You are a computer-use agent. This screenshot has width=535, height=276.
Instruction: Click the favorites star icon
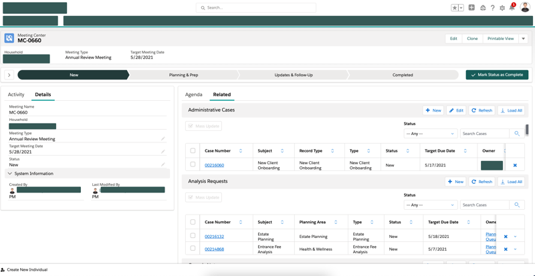tap(455, 8)
